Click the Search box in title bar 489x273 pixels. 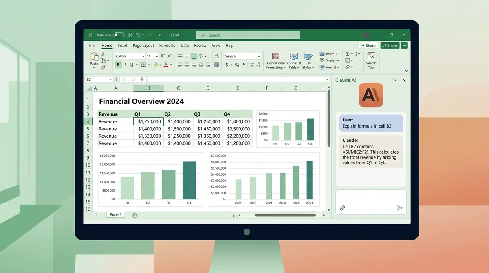coord(248,35)
